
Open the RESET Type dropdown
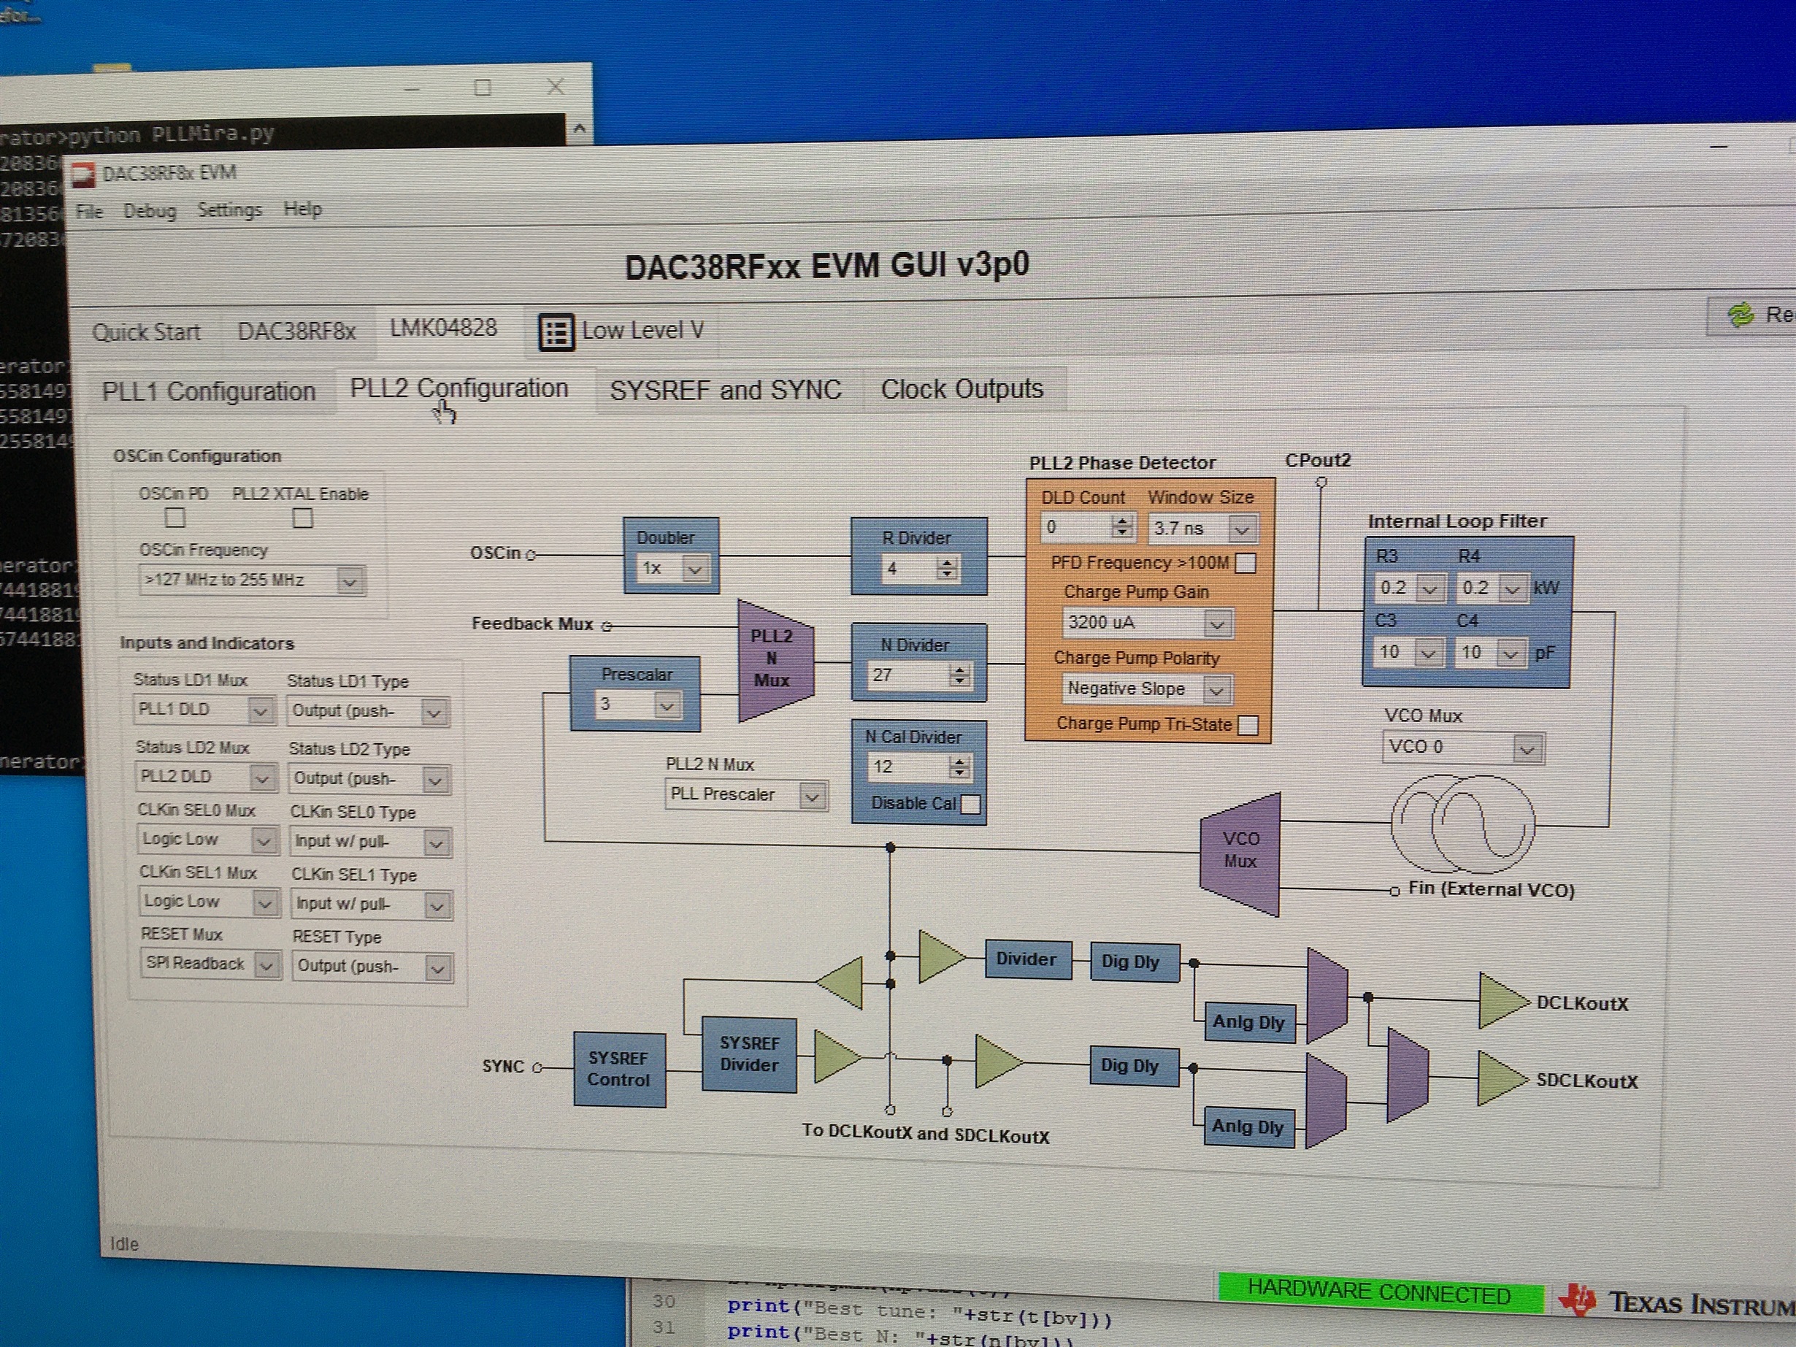click(x=372, y=966)
